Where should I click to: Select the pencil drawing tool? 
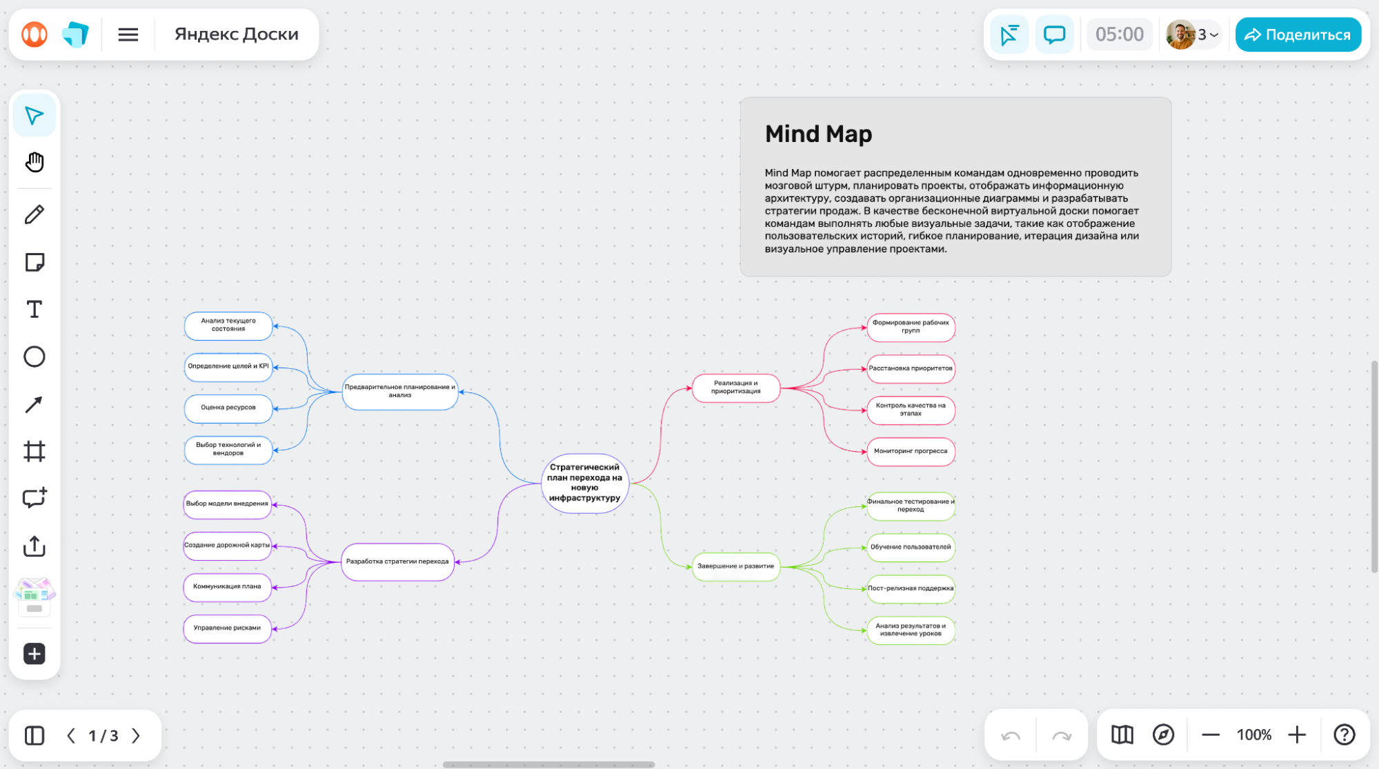click(x=34, y=214)
